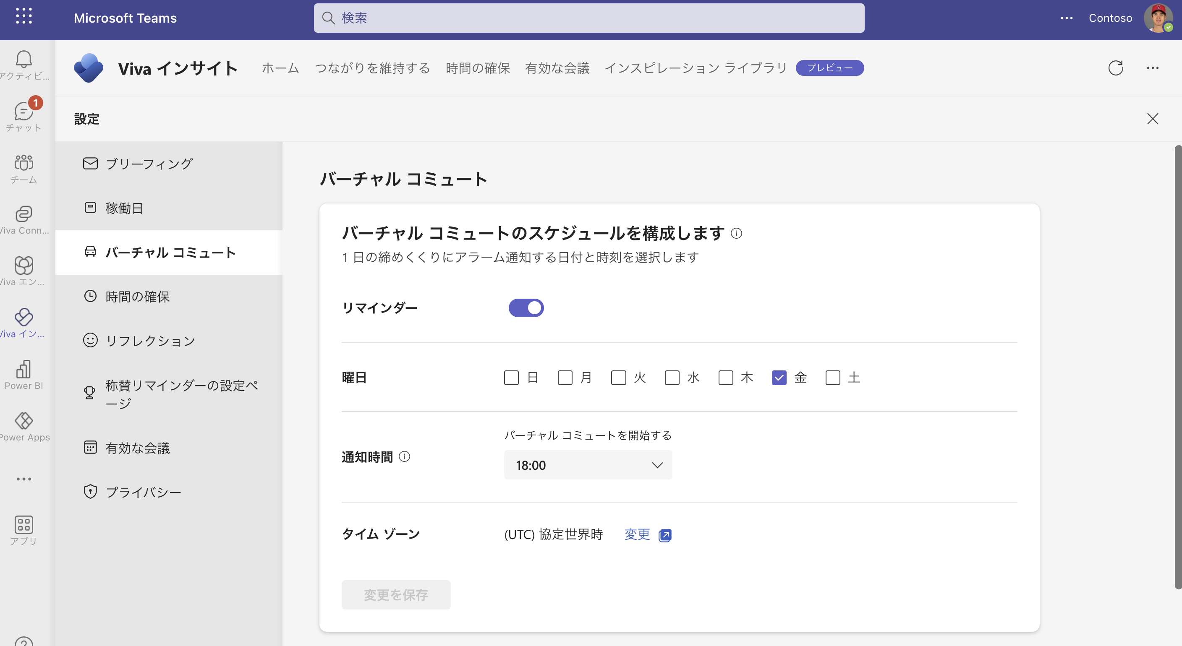Image resolution: width=1182 pixels, height=646 pixels.
Task: Click info icon next to 通知時間
Action: click(x=404, y=457)
